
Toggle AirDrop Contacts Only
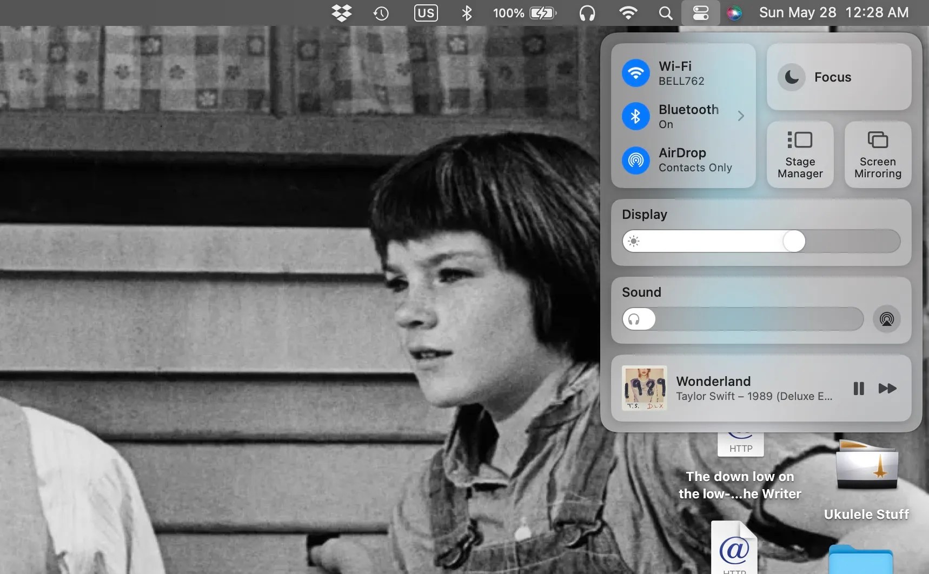pyautogui.click(x=636, y=160)
